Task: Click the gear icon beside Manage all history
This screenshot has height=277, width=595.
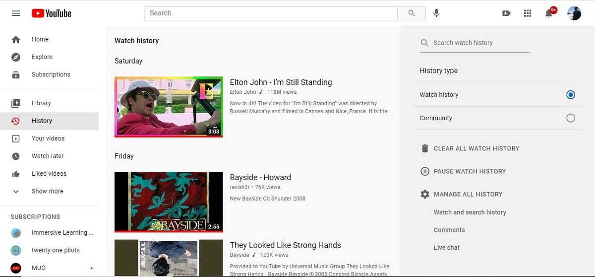Action: coord(424,194)
